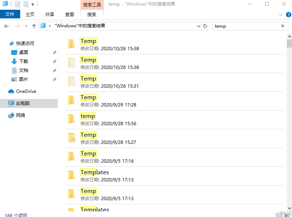Select 此电脑 in navigation pane
Screen dimensions: 292x217
pos(29,103)
